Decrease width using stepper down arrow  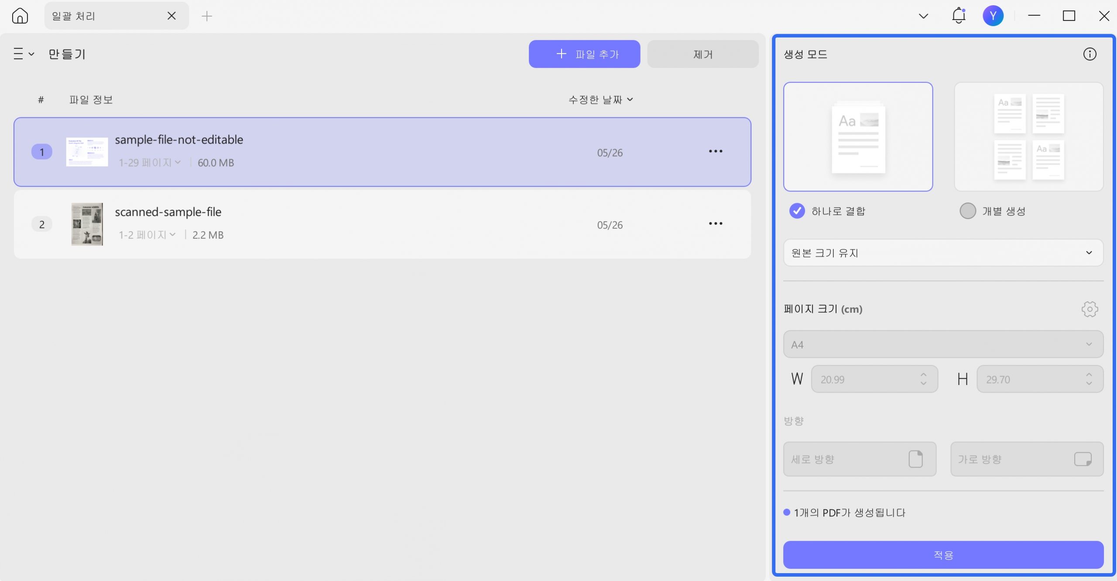pos(923,383)
